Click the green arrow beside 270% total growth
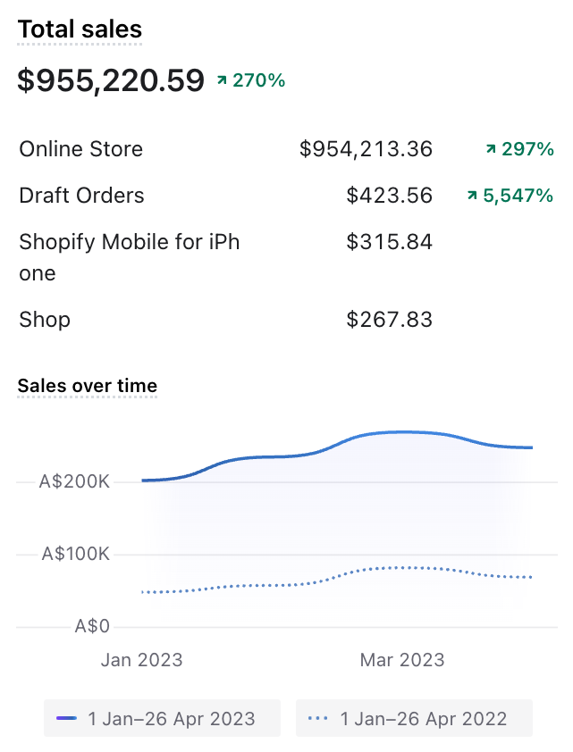 (x=222, y=80)
